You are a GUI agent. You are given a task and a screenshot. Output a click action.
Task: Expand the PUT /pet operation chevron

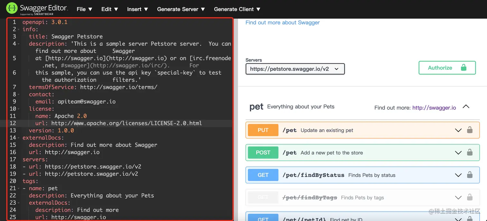(x=458, y=130)
